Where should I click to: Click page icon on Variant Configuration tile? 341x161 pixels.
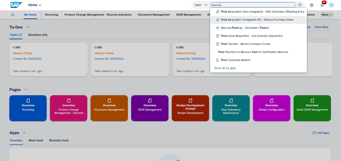(x=271, y=100)
